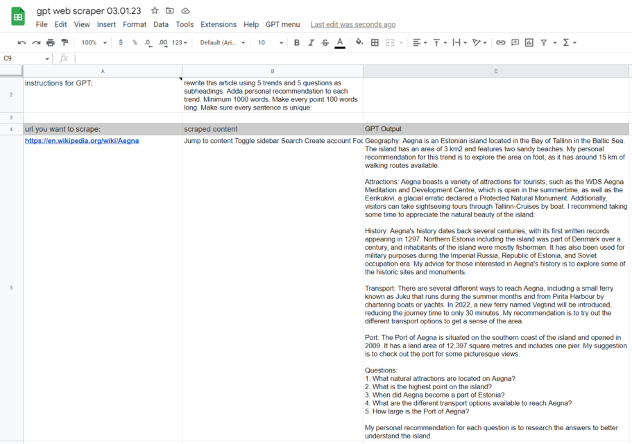Decrease decimal places
Image resolution: width=632 pixels, height=444 pixels.
(148, 43)
